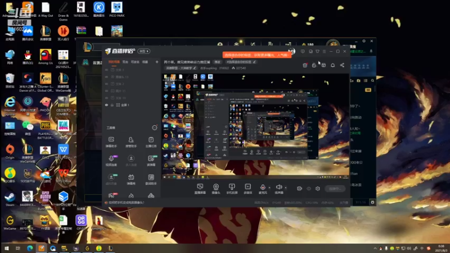Open the 房管助手 tool icon
Image resolution: width=450 pixels, height=253 pixels.
tap(131, 142)
